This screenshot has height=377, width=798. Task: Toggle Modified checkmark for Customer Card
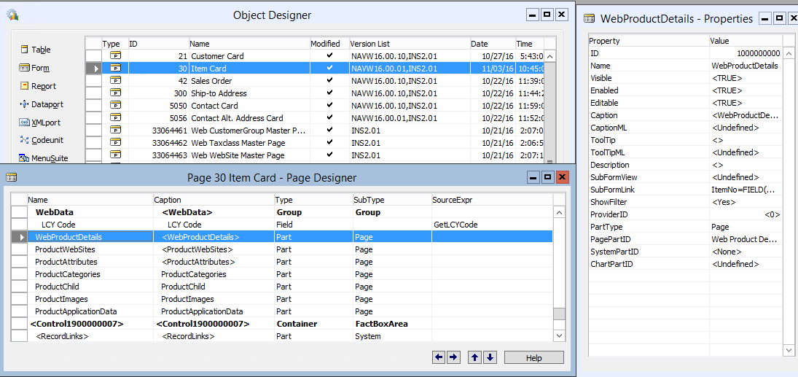pyautogui.click(x=329, y=56)
